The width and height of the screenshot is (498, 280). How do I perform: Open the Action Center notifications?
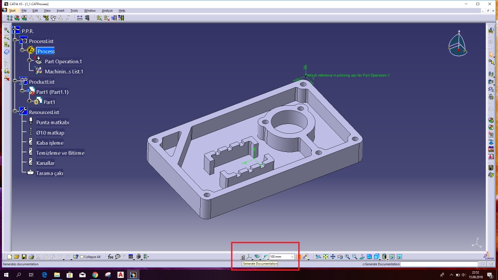(490, 275)
